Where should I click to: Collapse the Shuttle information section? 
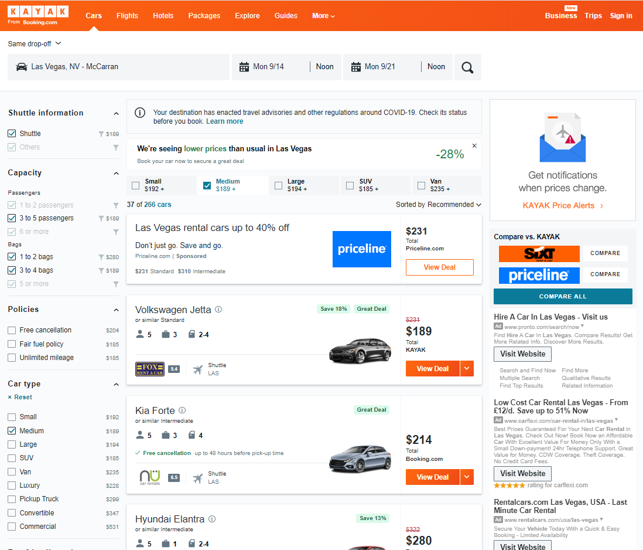pyautogui.click(x=116, y=113)
